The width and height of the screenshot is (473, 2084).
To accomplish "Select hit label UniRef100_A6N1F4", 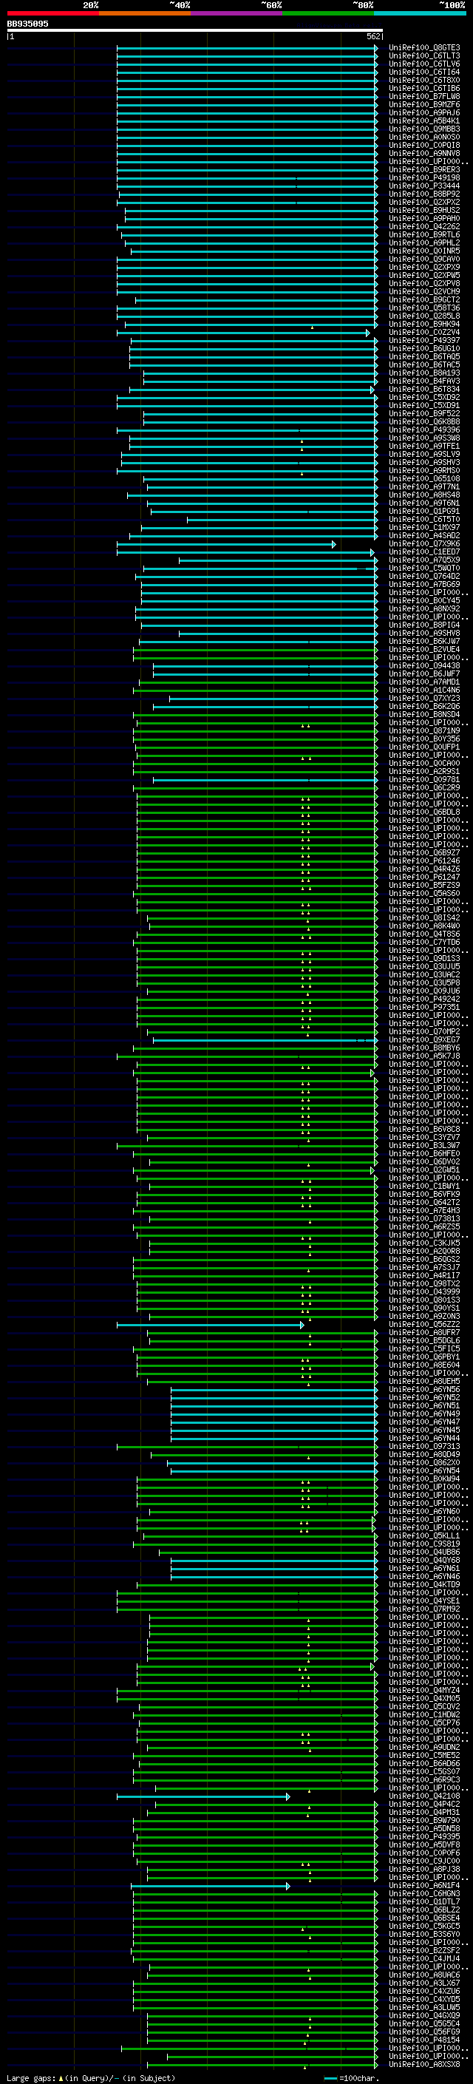I will pyautogui.click(x=424, y=1886).
